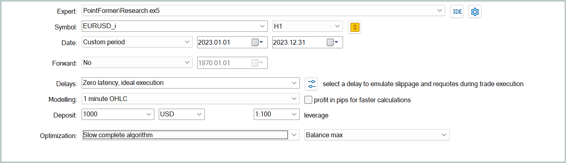Expand the Expert dropdown list
The width and height of the screenshot is (566, 163).
440,11
